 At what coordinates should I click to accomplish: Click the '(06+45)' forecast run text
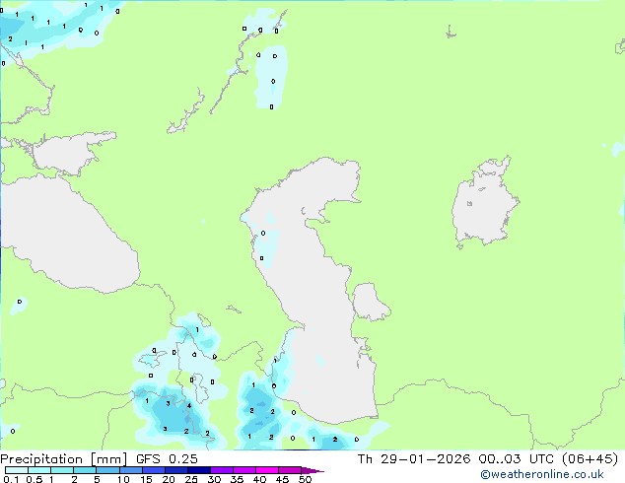pyautogui.click(x=590, y=459)
